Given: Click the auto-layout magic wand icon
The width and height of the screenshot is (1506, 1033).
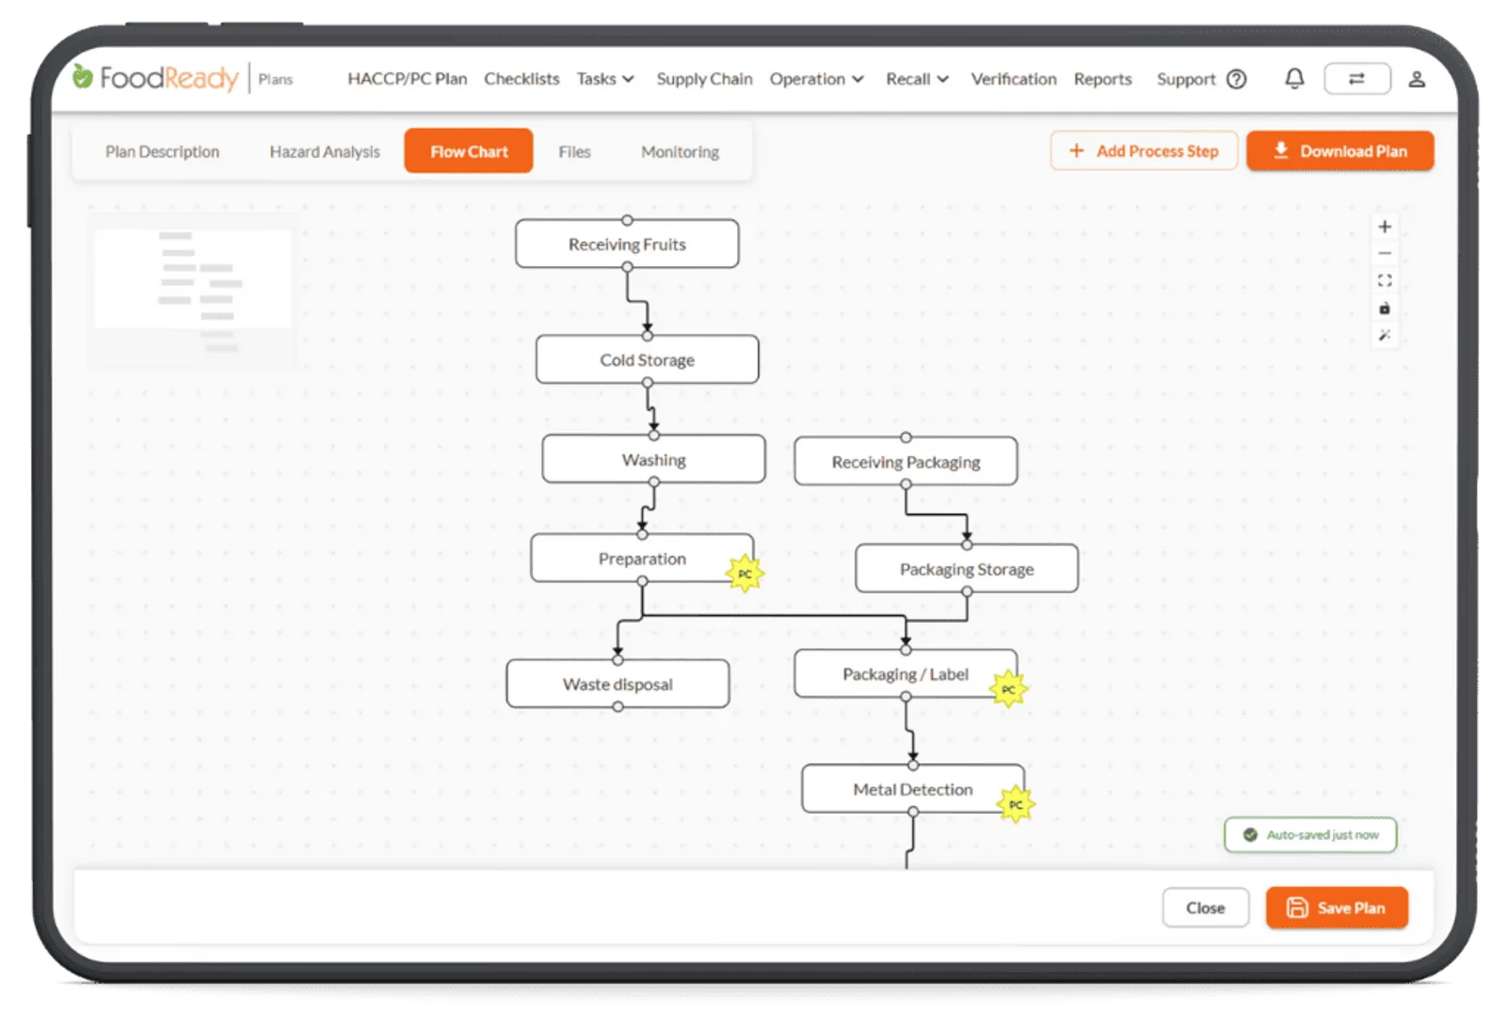Looking at the screenshot, I should click(x=1385, y=335).
